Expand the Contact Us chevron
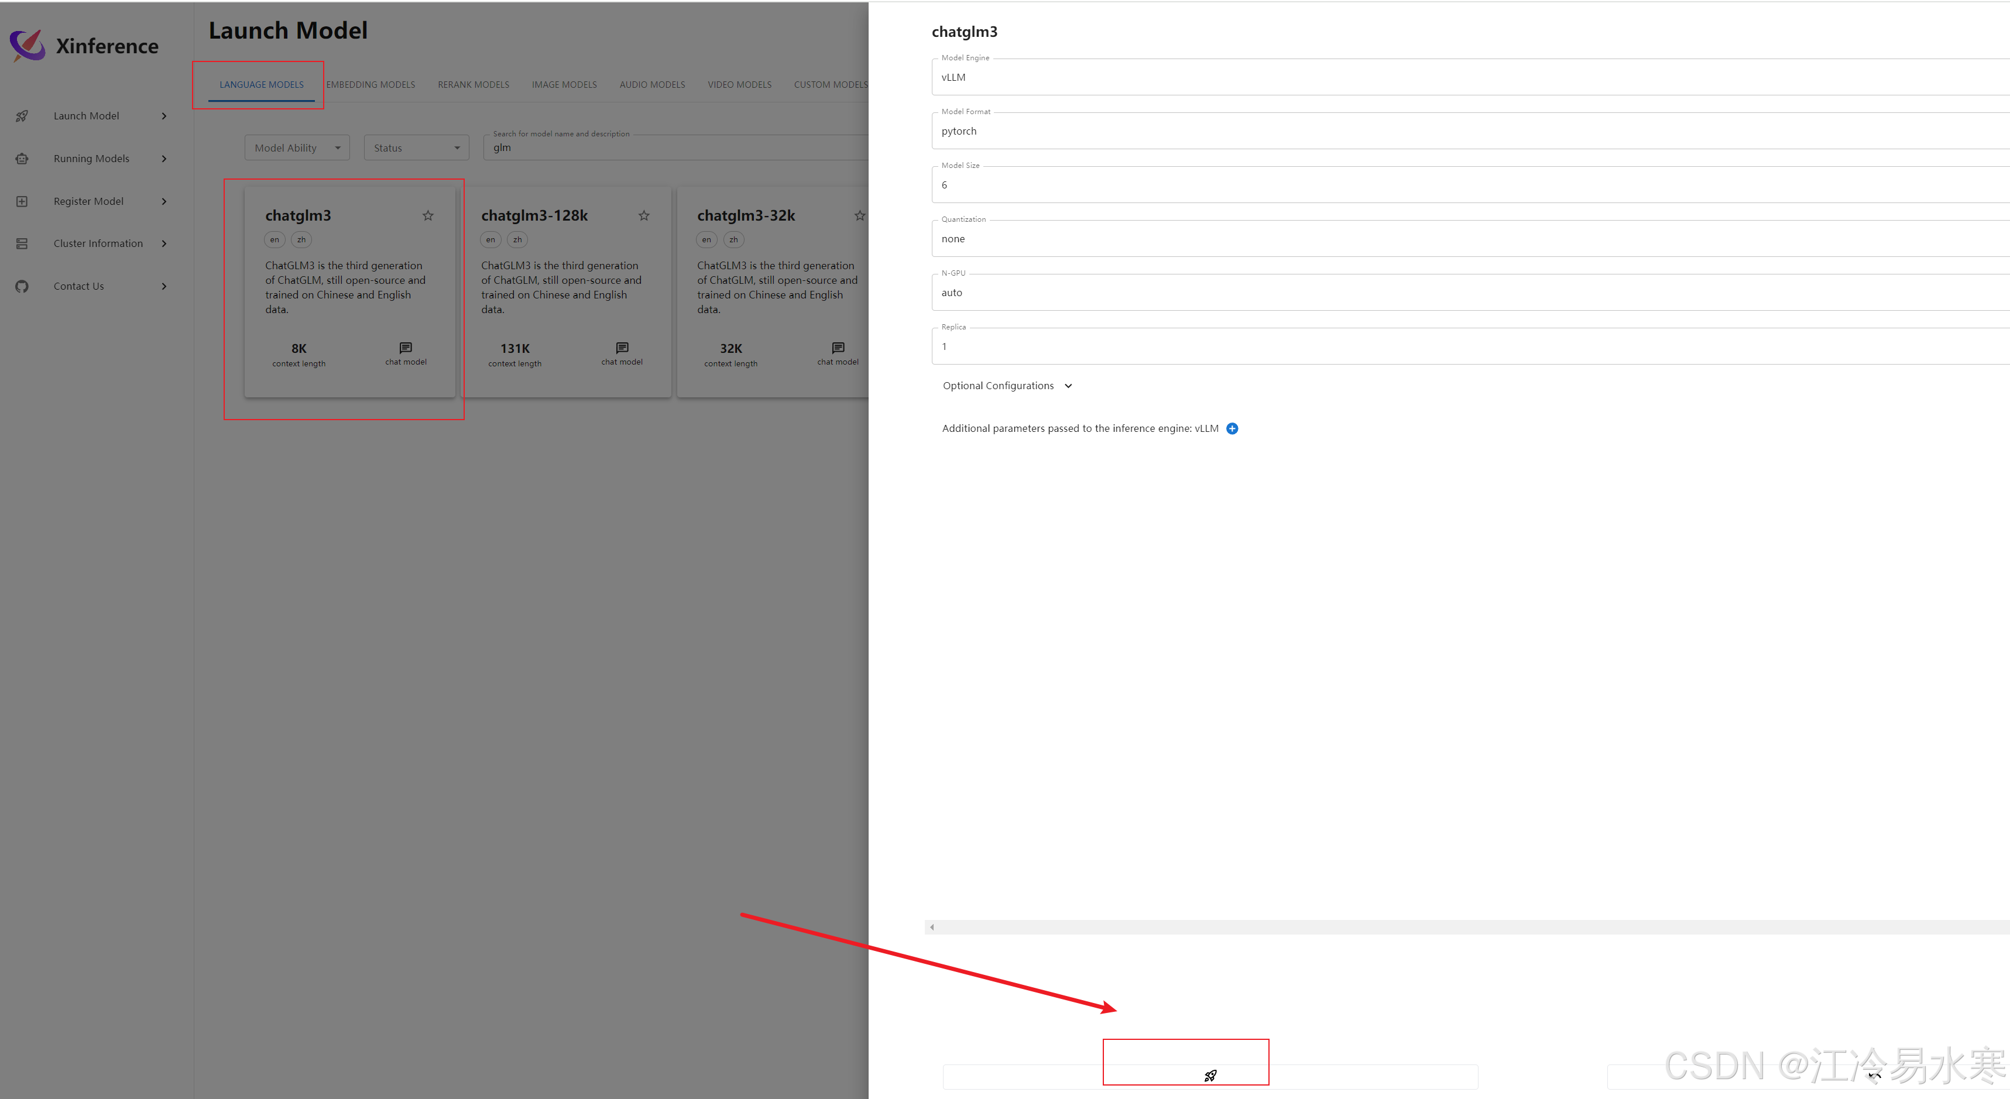Viewport: 2010px width, 1099px height. [164, 286]
